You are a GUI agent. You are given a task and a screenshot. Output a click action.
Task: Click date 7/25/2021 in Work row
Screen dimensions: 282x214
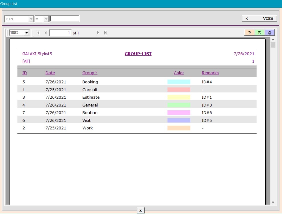56,128
